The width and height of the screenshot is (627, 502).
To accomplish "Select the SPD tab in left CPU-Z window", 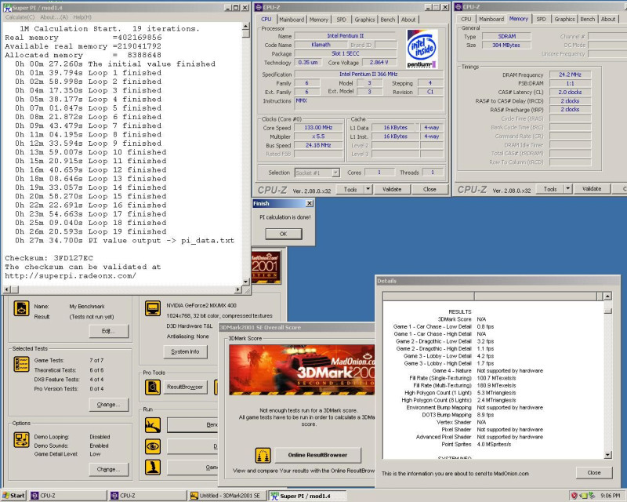I will tap(341, 20).
